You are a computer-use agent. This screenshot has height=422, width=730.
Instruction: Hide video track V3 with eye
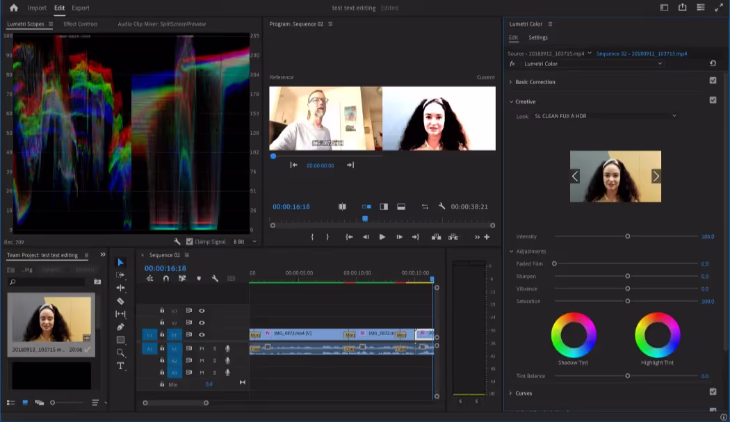tap(202, 311)
